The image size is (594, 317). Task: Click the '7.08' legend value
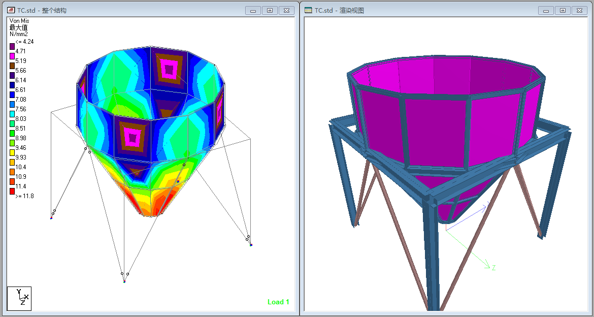tap(20, 100)
